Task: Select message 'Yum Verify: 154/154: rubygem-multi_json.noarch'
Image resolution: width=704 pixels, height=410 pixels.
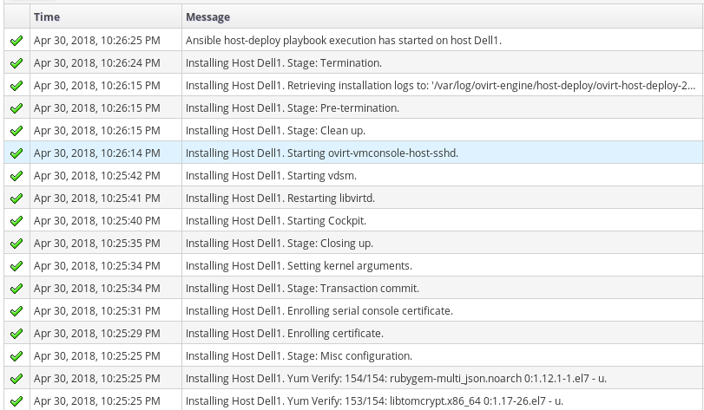Action: tap(396, 379)
